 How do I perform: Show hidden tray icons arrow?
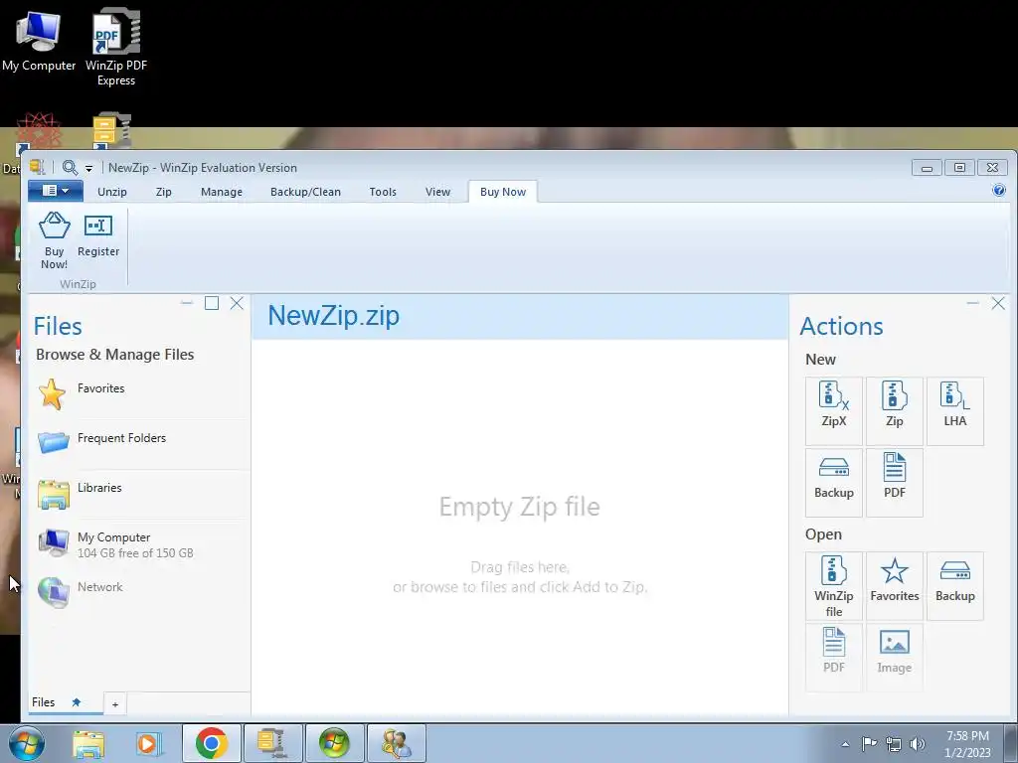pos(845,744)
